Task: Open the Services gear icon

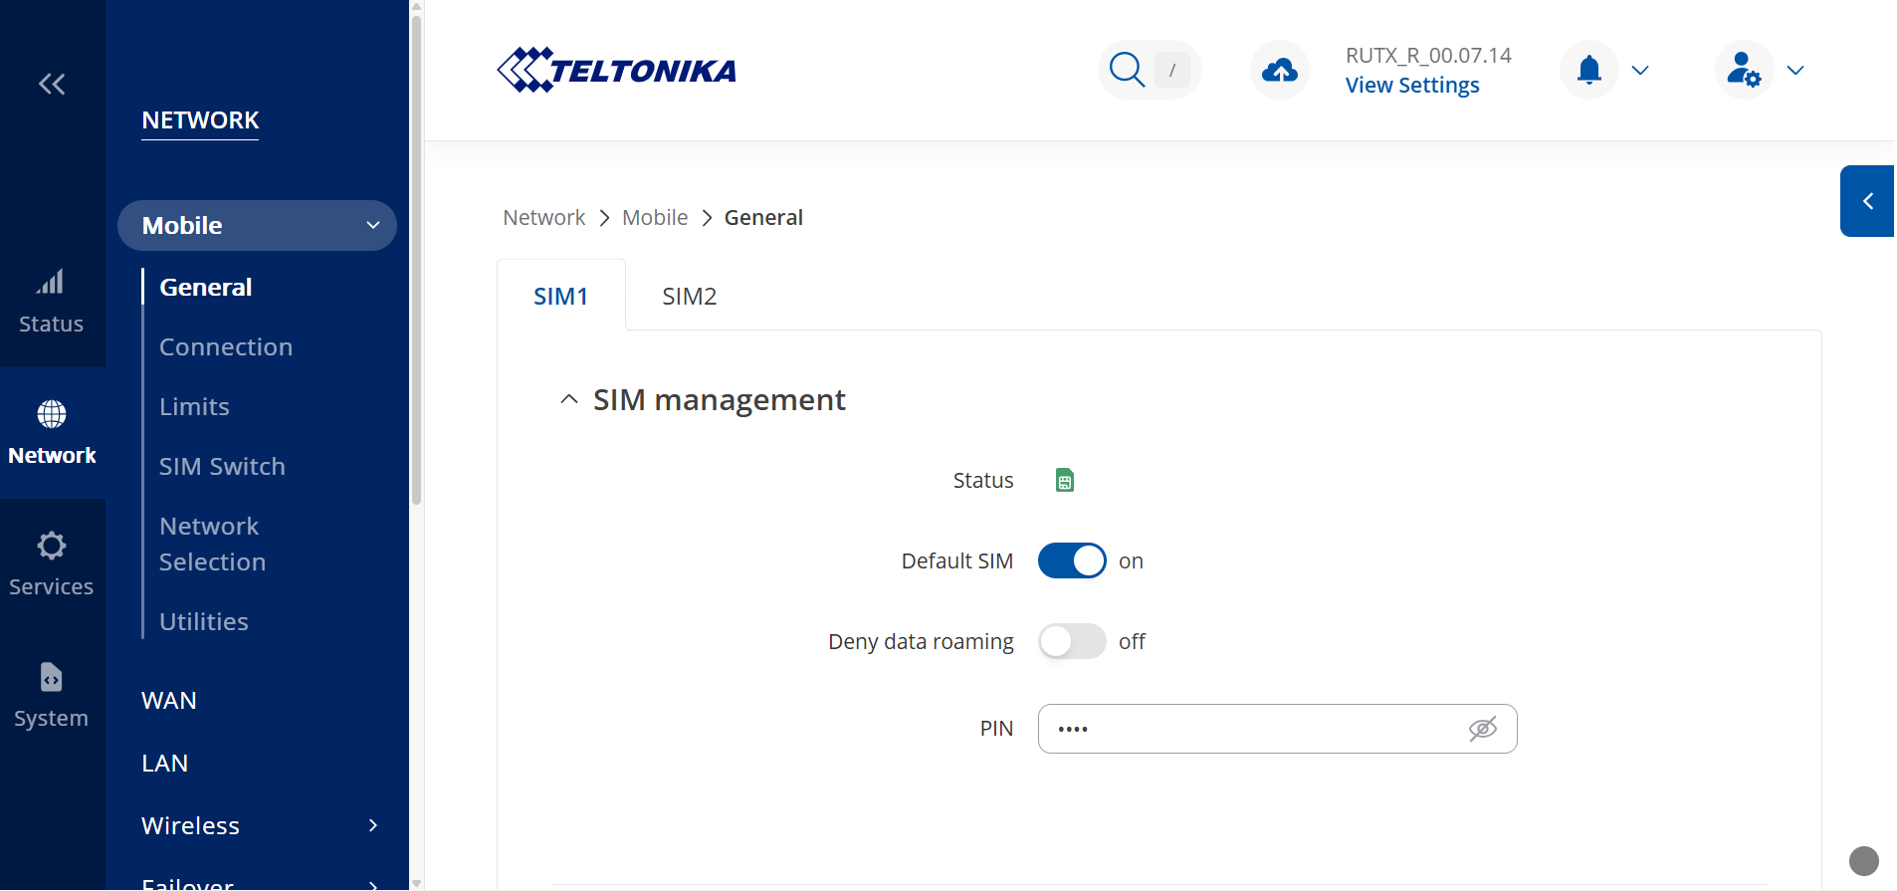Action: coord(51,546)
